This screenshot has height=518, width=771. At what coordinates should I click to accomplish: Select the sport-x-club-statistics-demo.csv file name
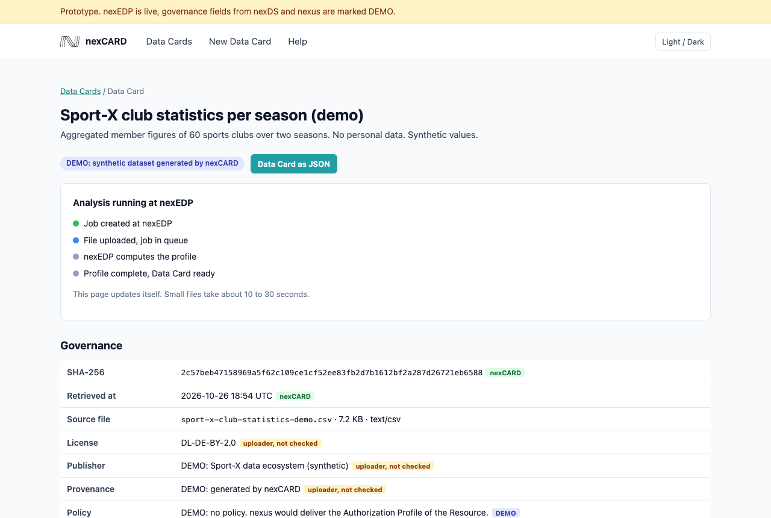pos(257,419)
